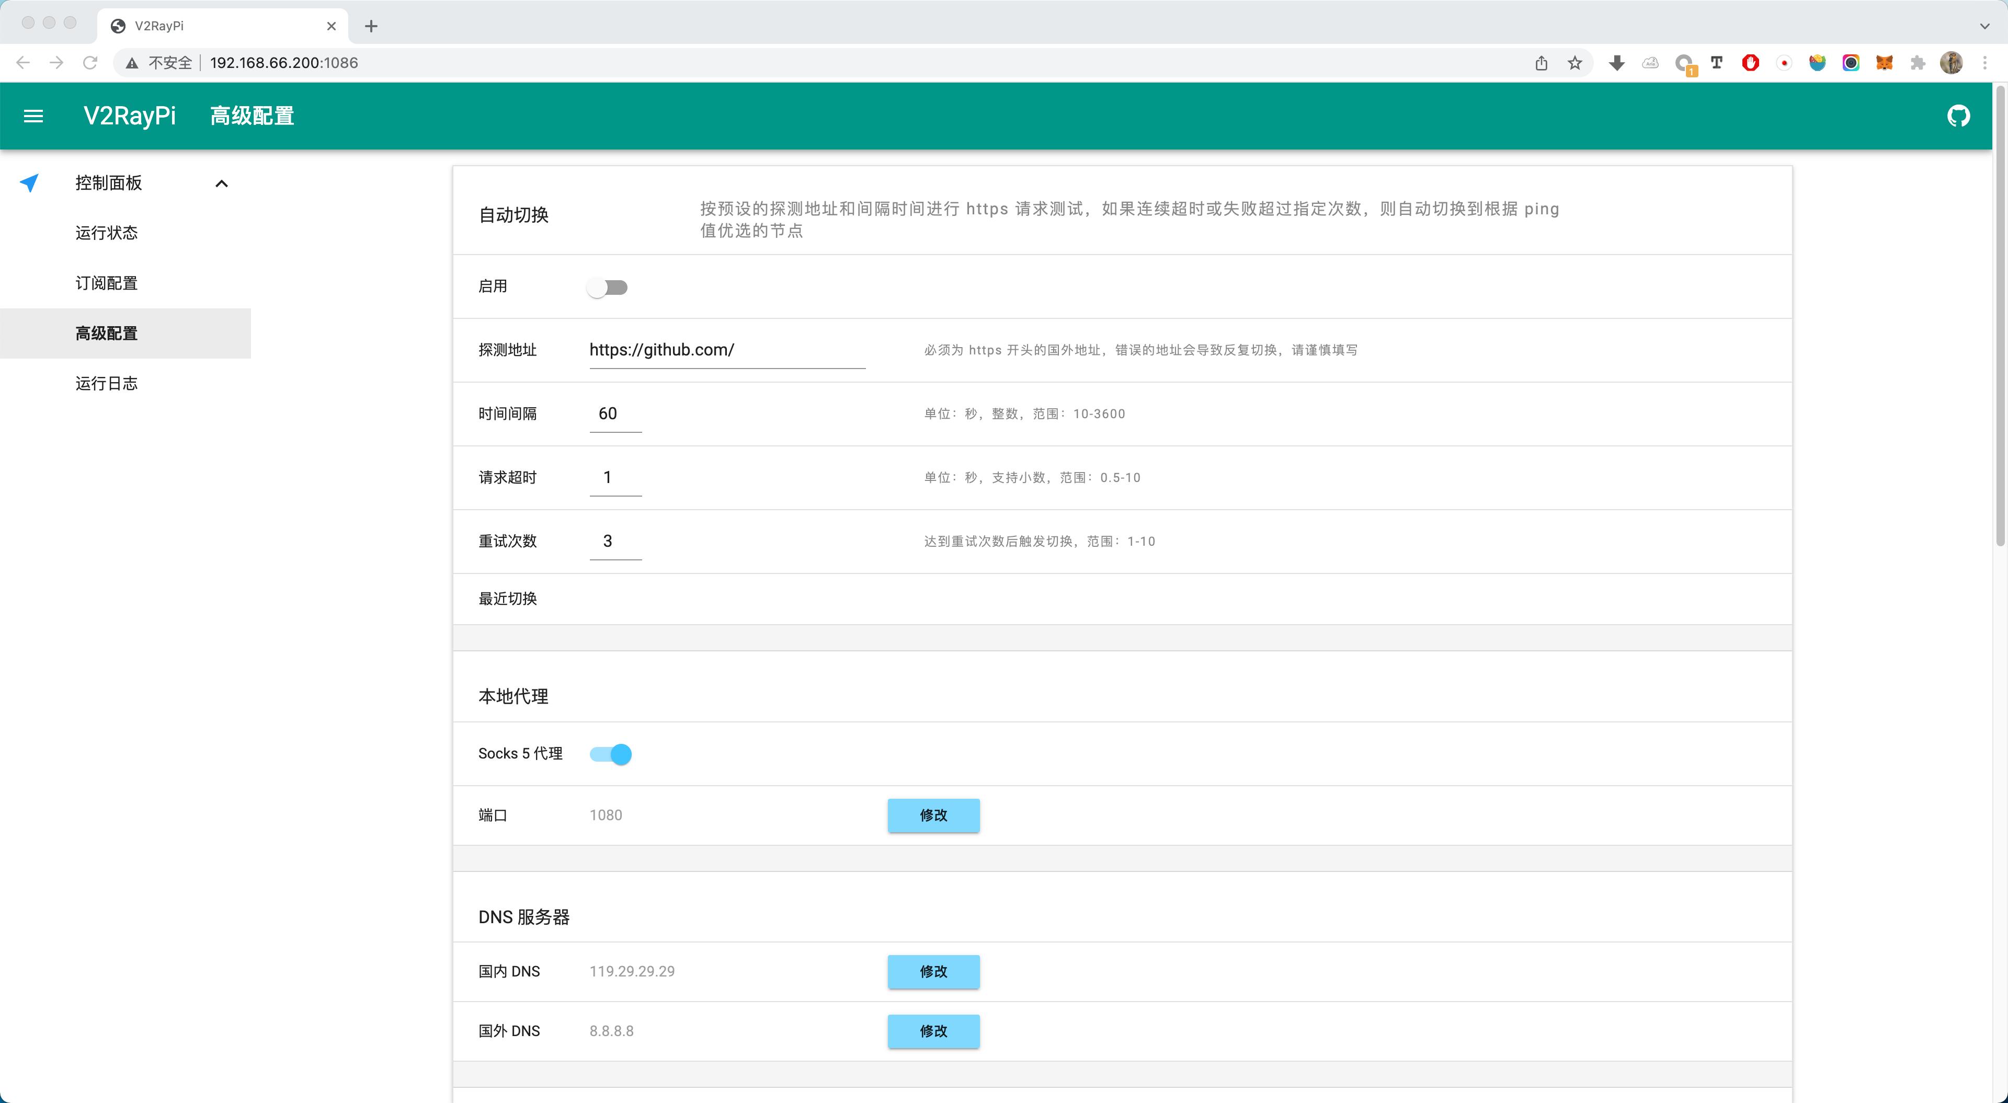Click 修改 button for 国内 DNS

pos(933,971)
